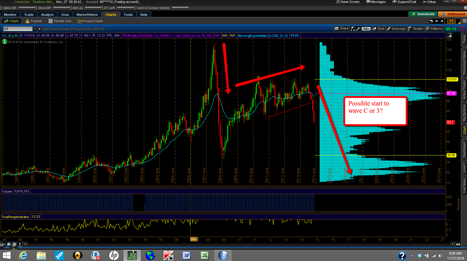This screenshot has height=261, width=467.
Task: Click the TrueRangeIndicator study label
Action: (x=16, y=217)
